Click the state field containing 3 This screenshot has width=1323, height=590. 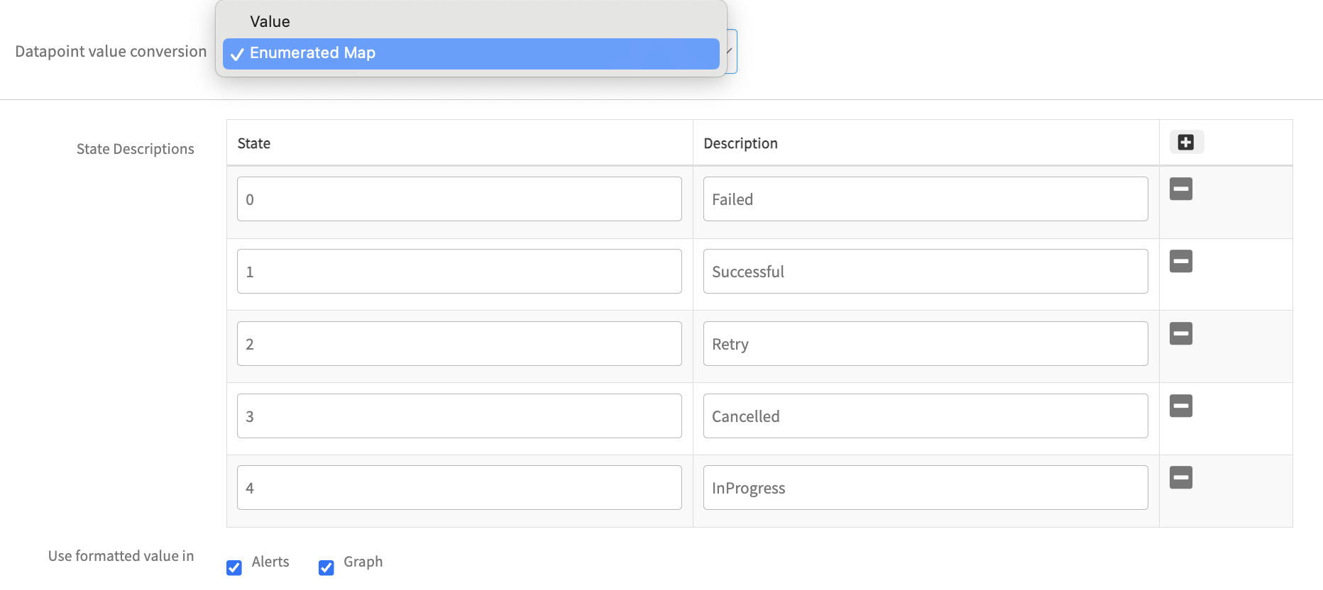coord(459,416)
